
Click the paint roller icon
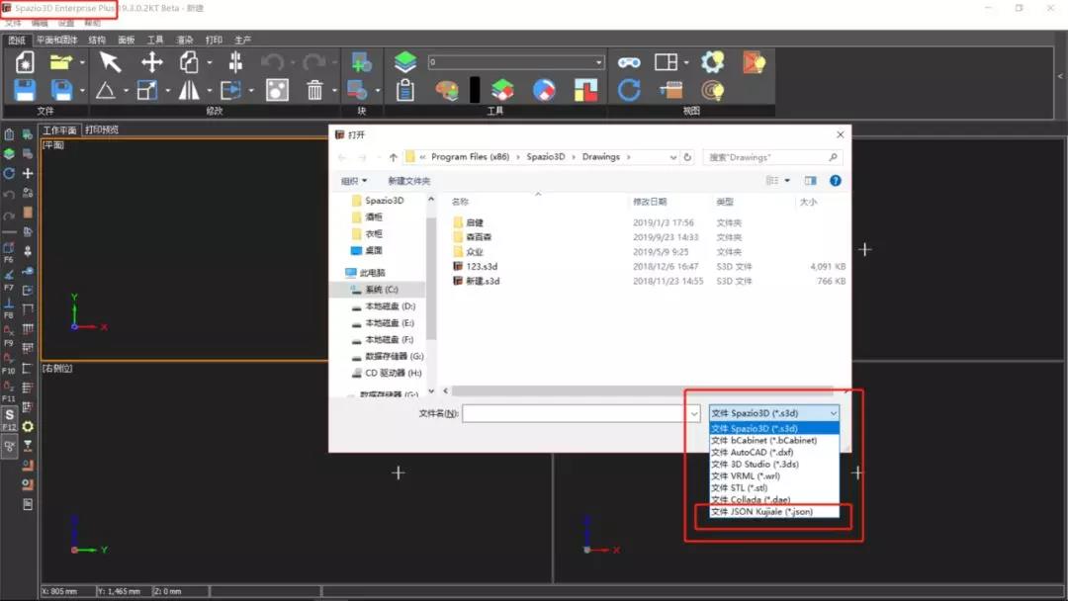click(x=670, y=90)
